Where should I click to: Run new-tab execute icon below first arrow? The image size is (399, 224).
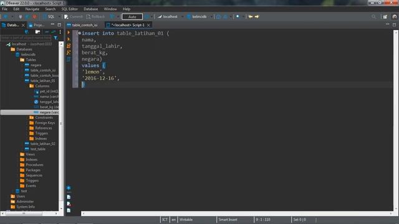point(69,39)
